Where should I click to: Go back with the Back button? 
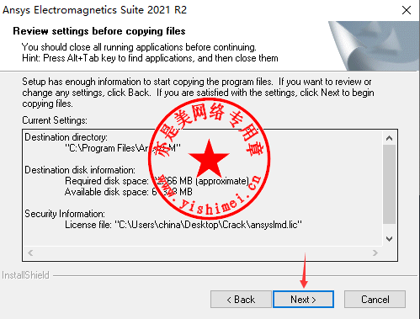click(x=241, y=300)
